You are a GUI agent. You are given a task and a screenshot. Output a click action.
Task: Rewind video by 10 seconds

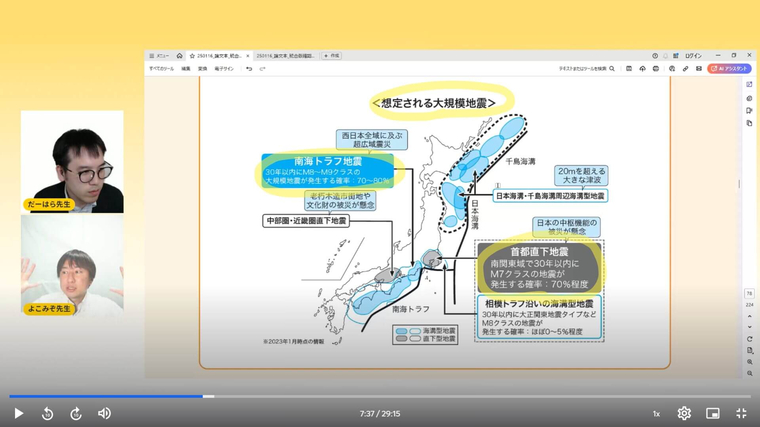pos(47,414)
